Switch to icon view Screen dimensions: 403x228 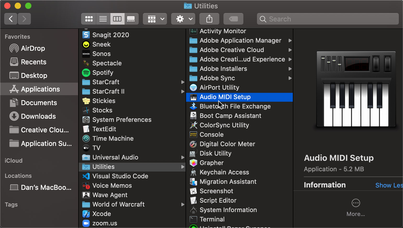pos(89,19)
